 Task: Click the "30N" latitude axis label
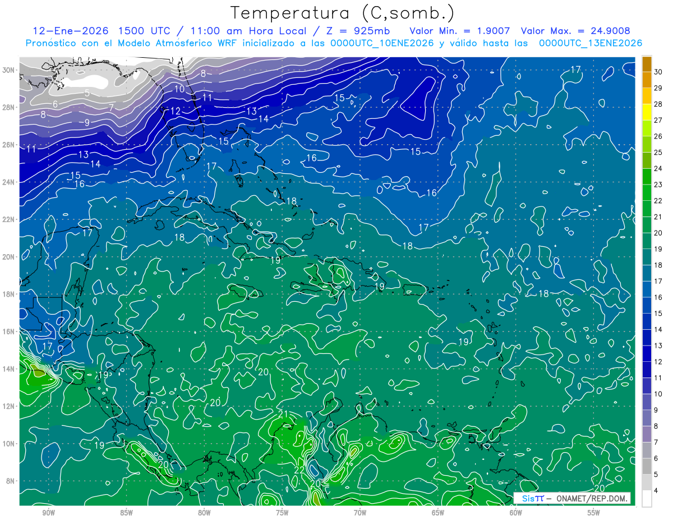[8, 70]
